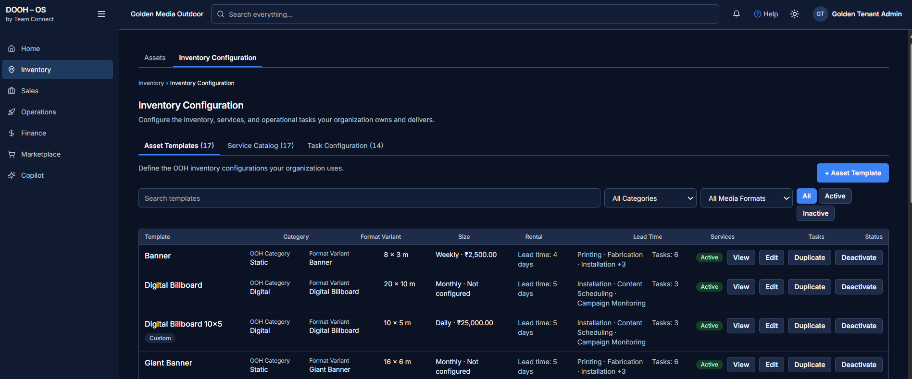Filter templates by Active status
The width and height of the screenshot is (912, 379).
pos(835,196)
